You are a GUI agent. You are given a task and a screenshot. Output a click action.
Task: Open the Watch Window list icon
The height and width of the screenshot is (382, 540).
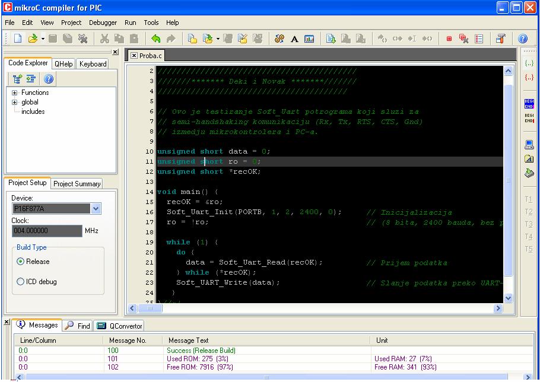[x=479, y=39]
